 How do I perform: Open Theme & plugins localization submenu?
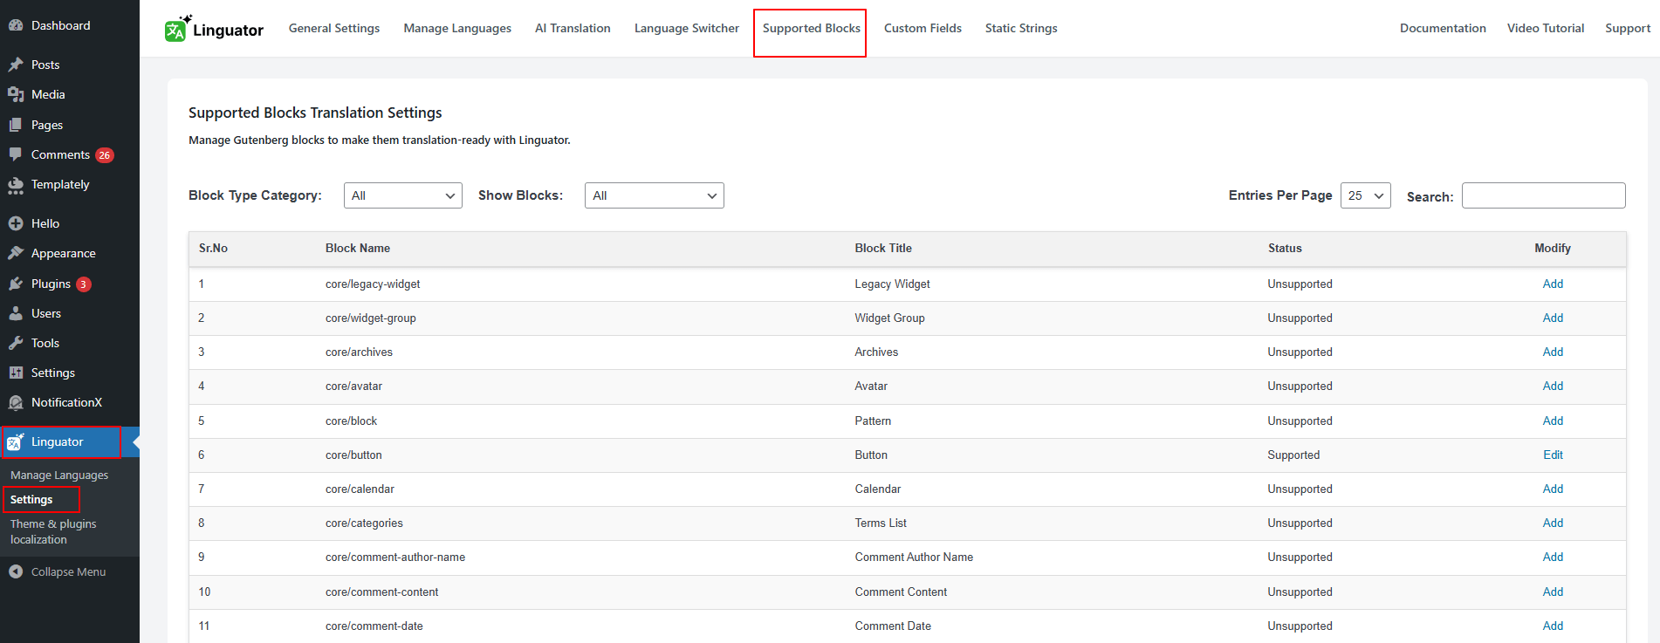53,531
